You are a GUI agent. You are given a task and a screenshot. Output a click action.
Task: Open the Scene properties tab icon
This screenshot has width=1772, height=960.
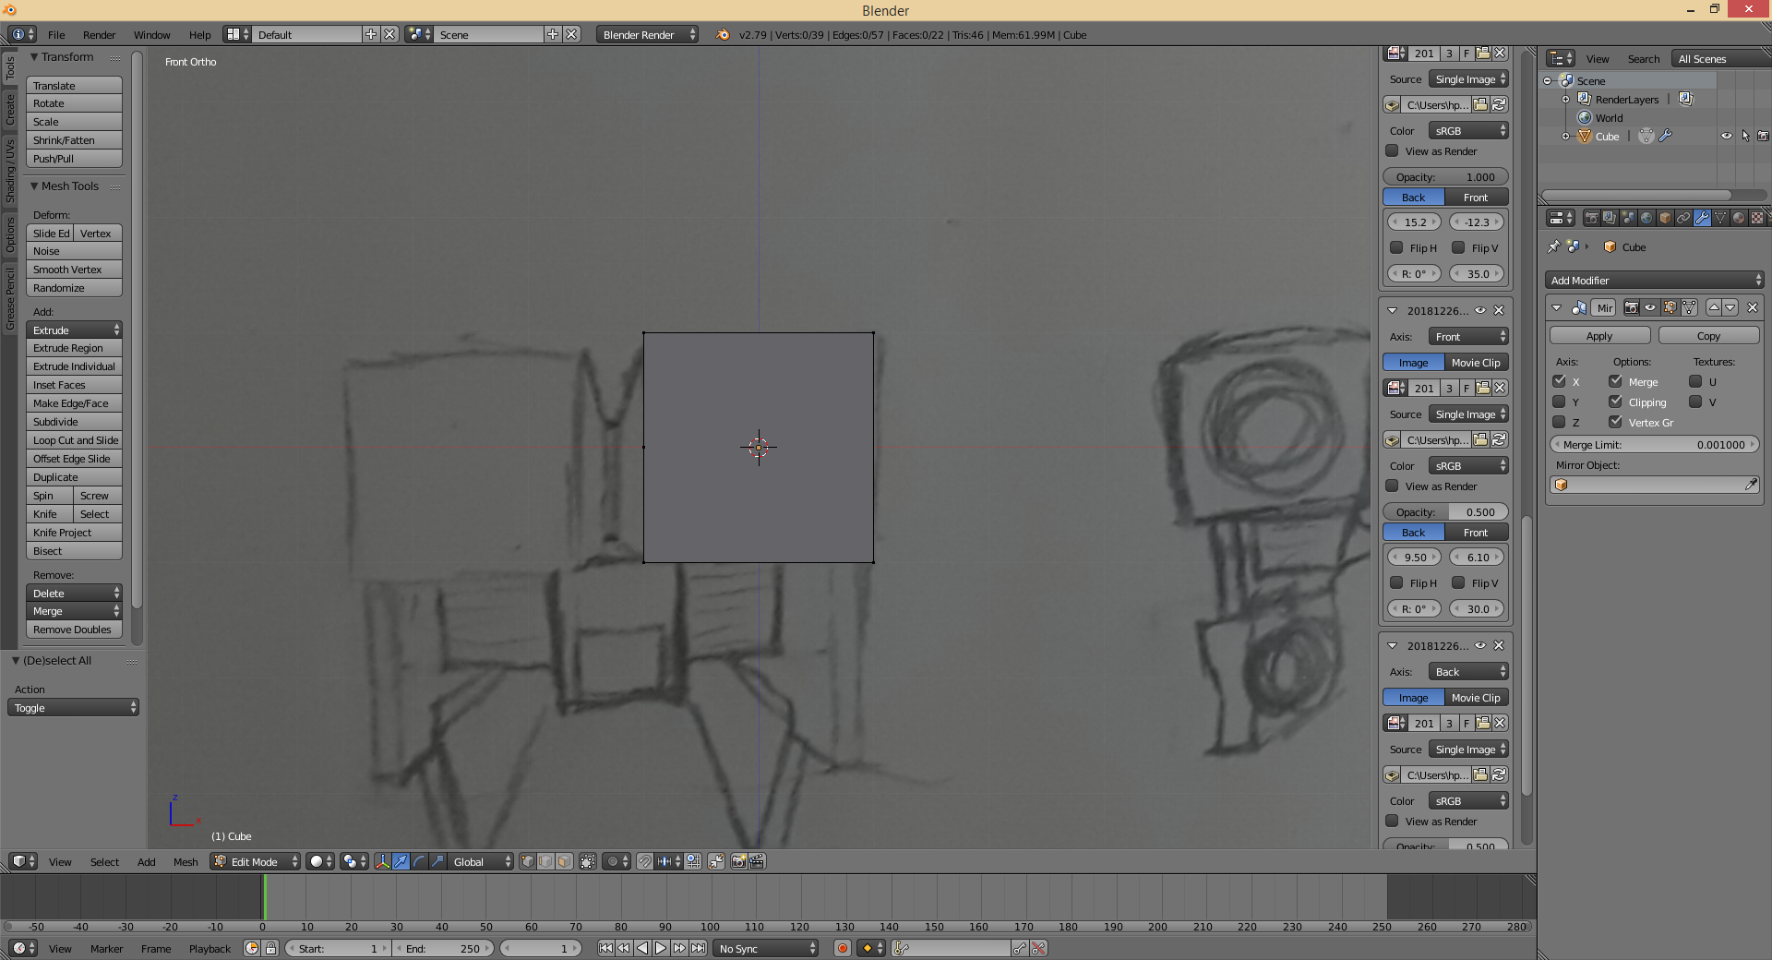(x=1628, y=218)
